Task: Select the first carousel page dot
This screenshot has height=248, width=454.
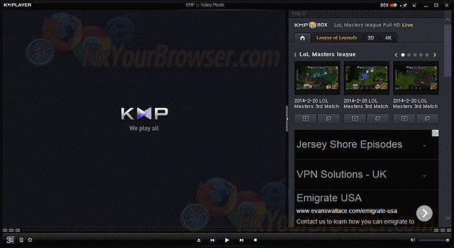Action: point(403,55)
